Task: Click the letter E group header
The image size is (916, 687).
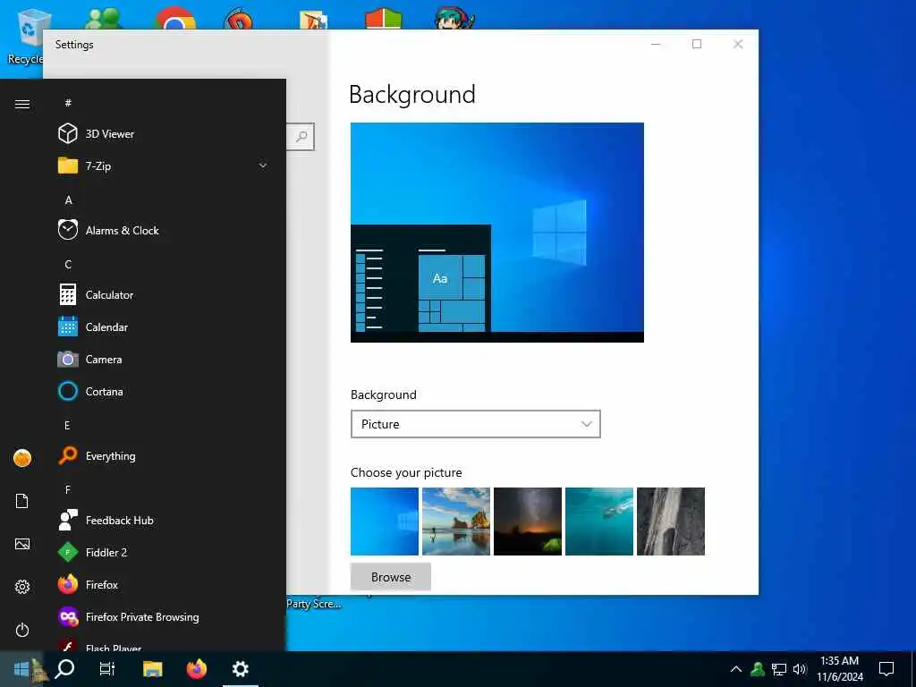Action: (67, 425)
